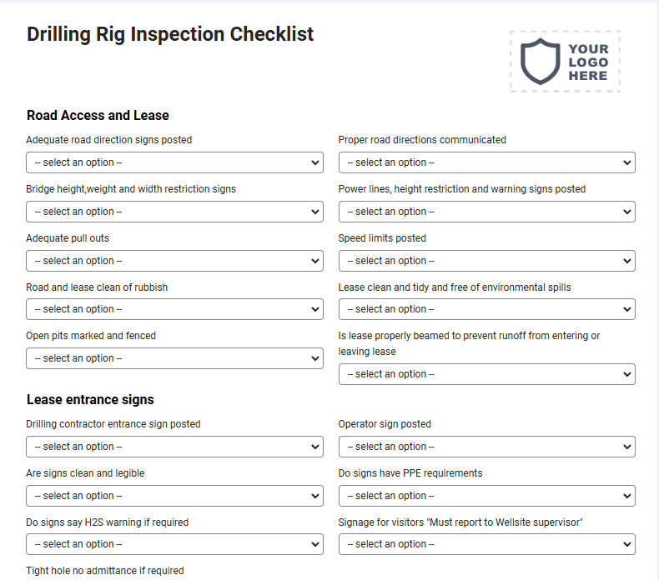Open 'Adequate road direction signs posted' dropdown
This screenshot has width=659, height=580.
point(174,162)
